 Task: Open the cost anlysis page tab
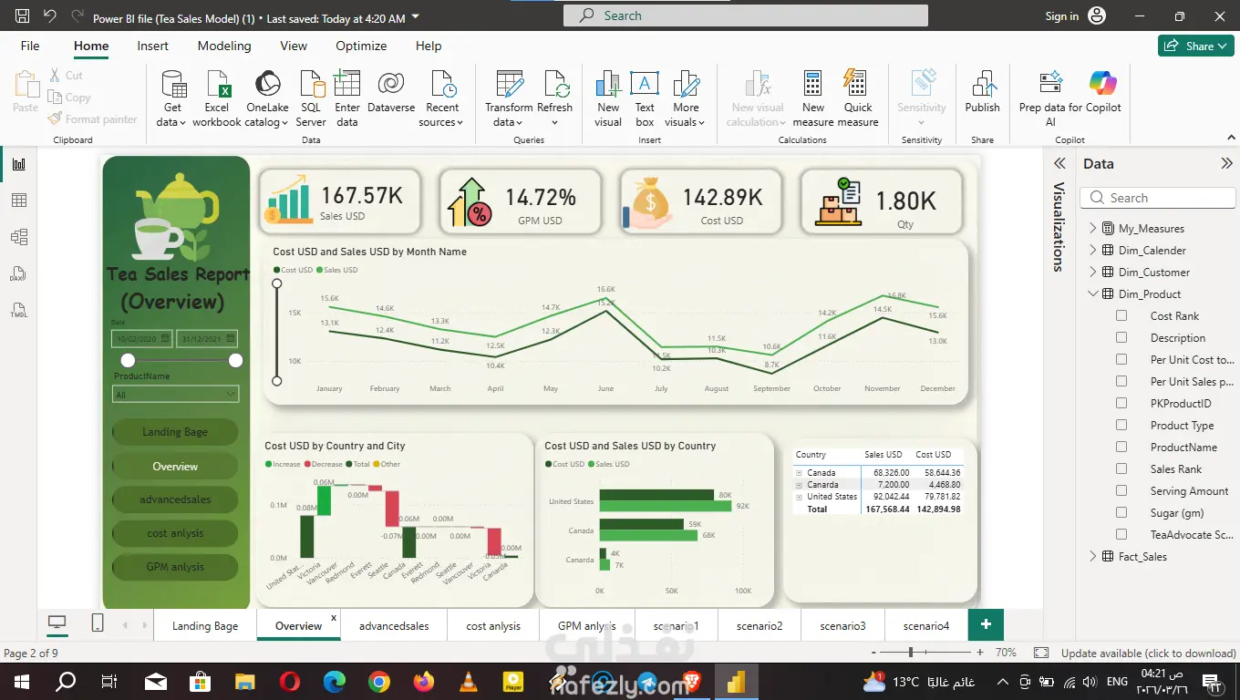click(x=493, y=626)
